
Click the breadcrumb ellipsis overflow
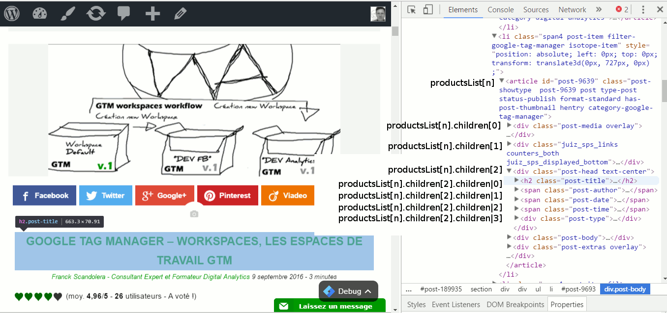click(x=408, y=289)
